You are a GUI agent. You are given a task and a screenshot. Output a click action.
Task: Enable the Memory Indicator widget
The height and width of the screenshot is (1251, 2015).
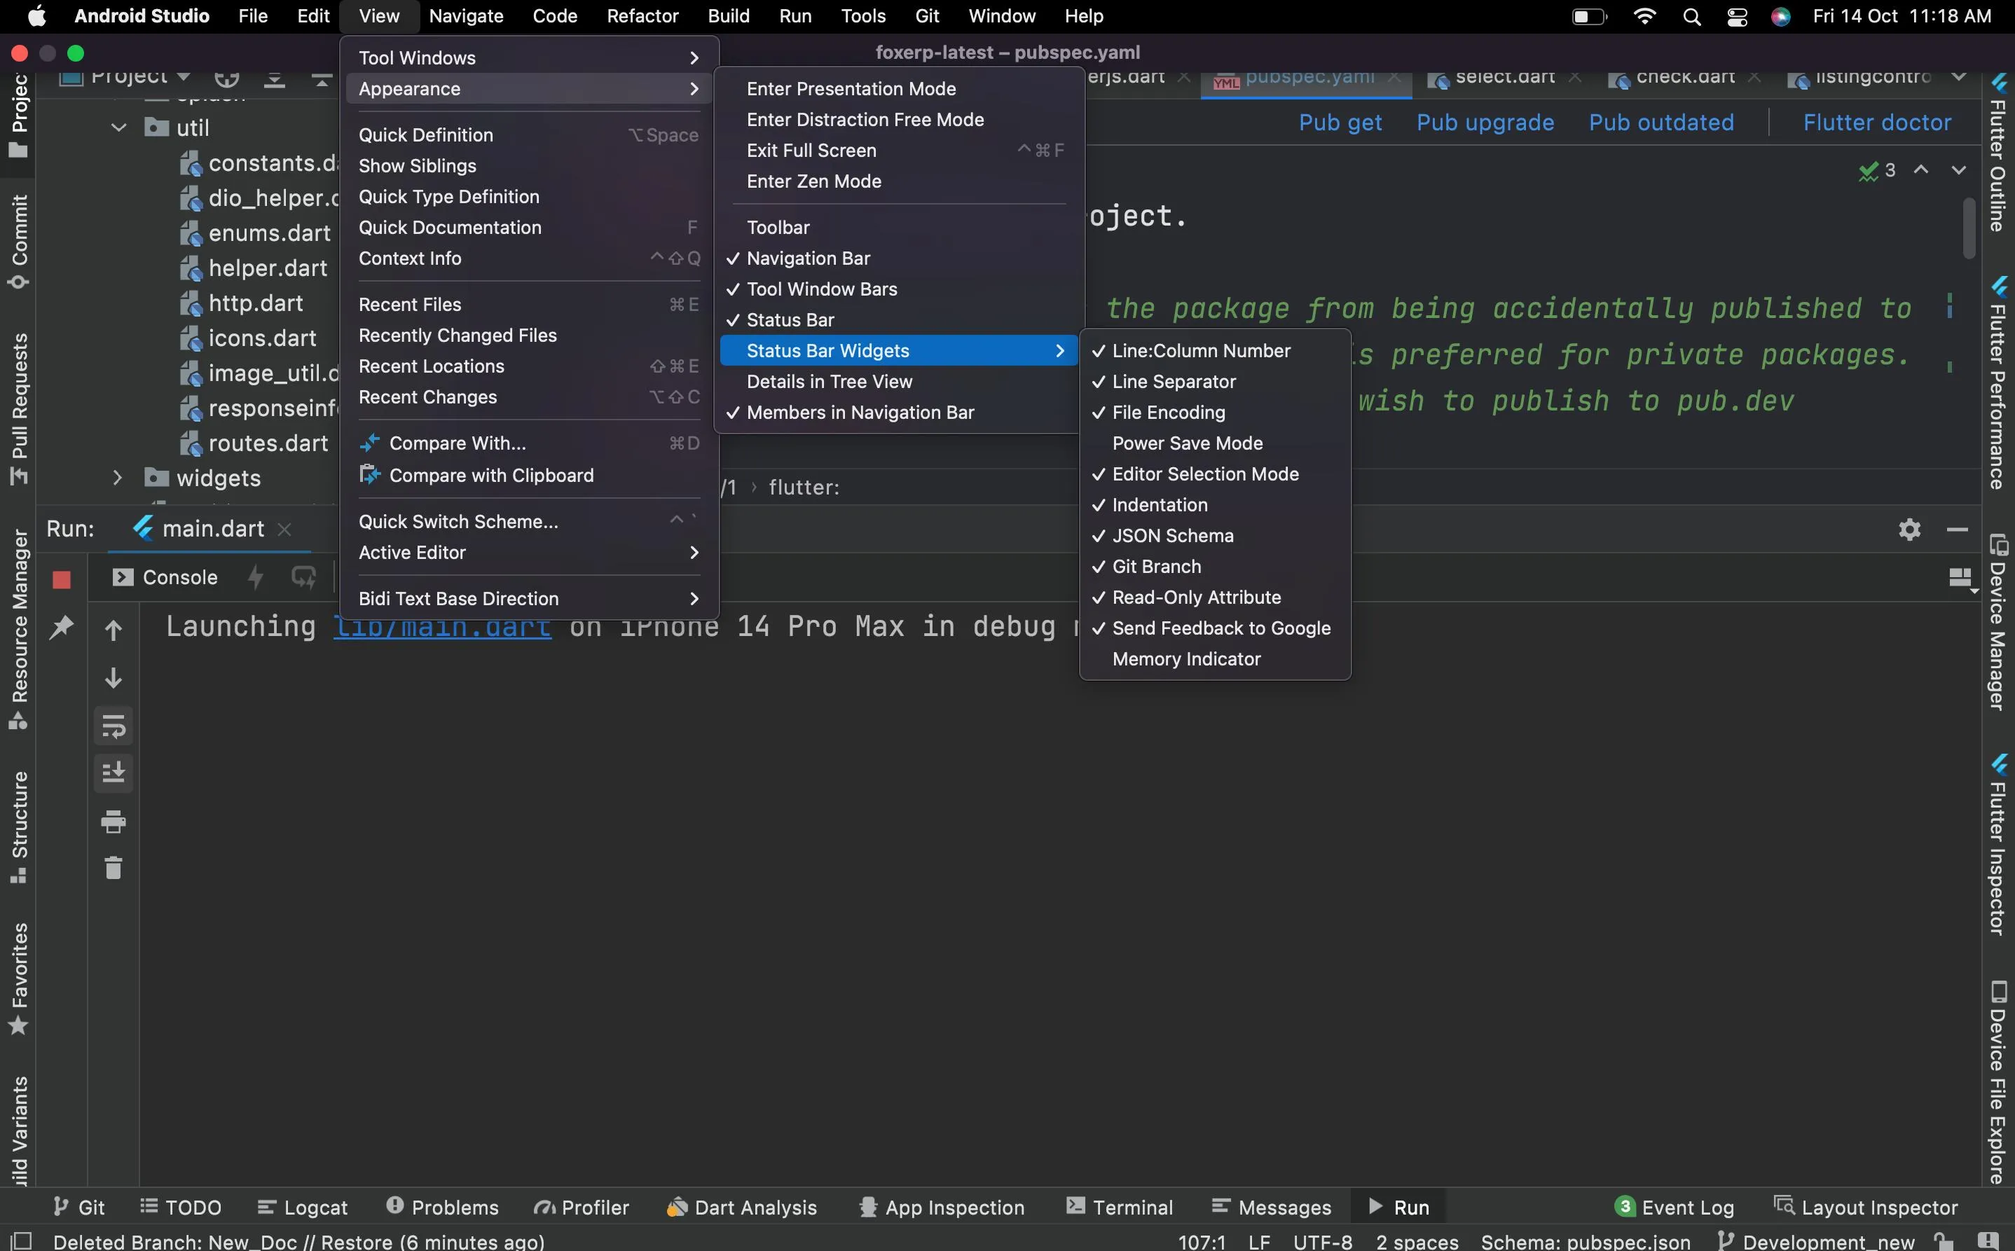coord(1186,659)
